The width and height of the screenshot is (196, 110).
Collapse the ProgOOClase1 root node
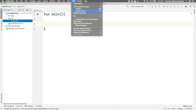4,13
